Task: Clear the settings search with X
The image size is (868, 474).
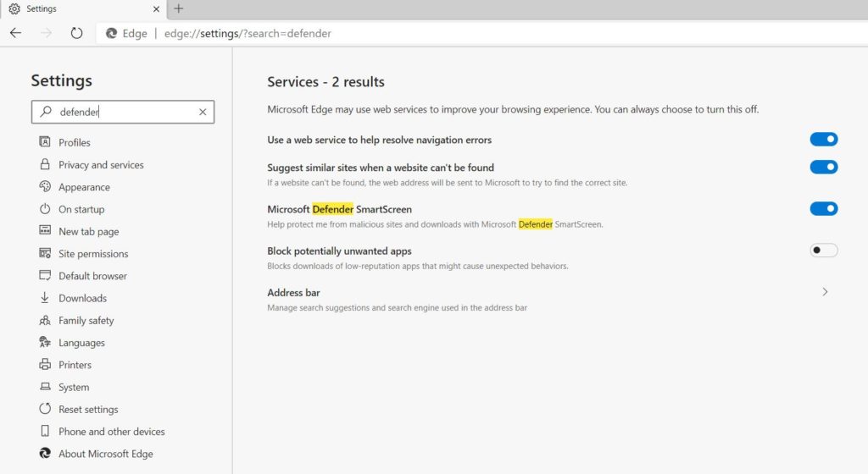Action: 203,112
